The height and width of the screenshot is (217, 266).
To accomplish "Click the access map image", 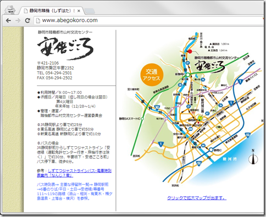I will point(191,110).
